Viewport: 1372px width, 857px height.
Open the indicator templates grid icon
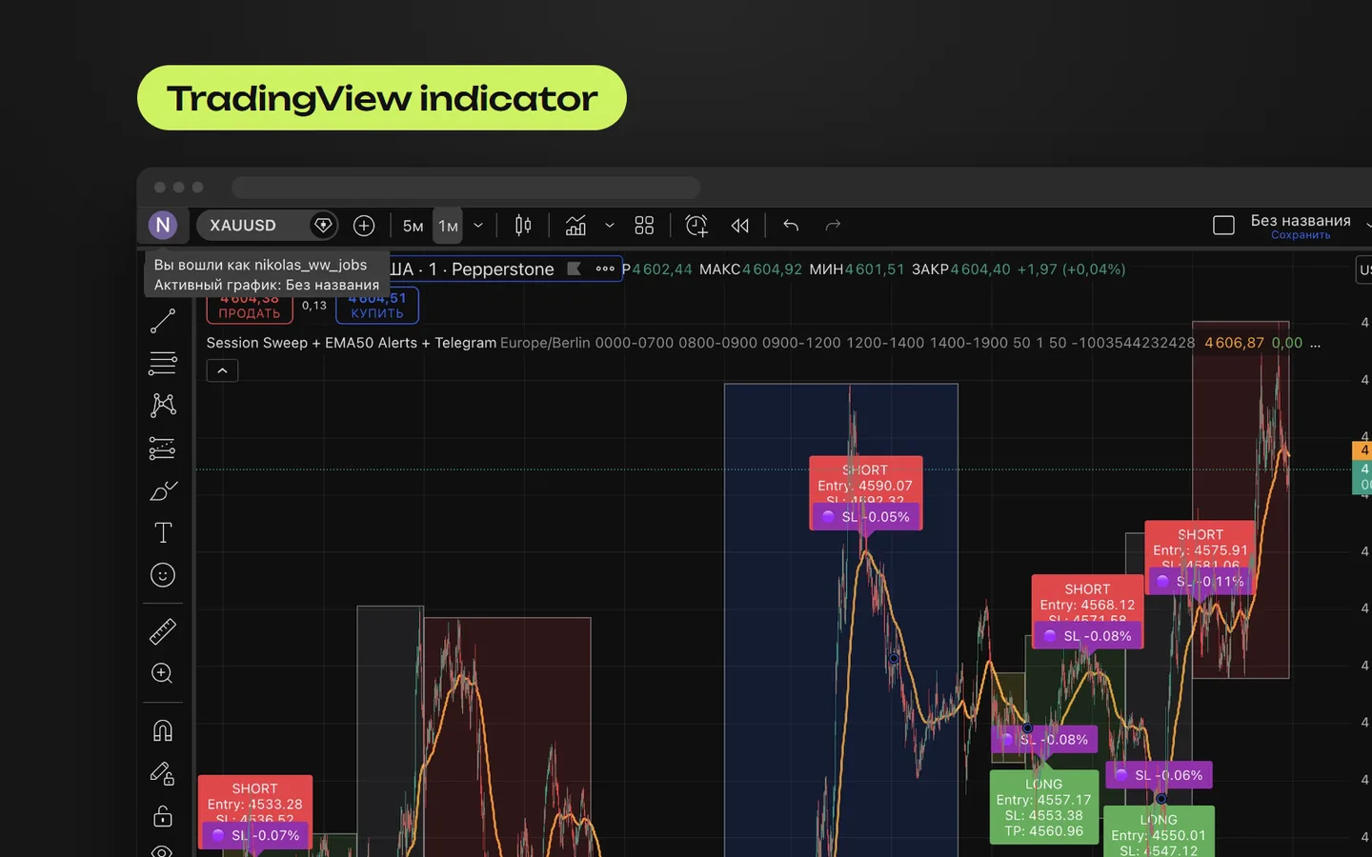tap(644, 226)
